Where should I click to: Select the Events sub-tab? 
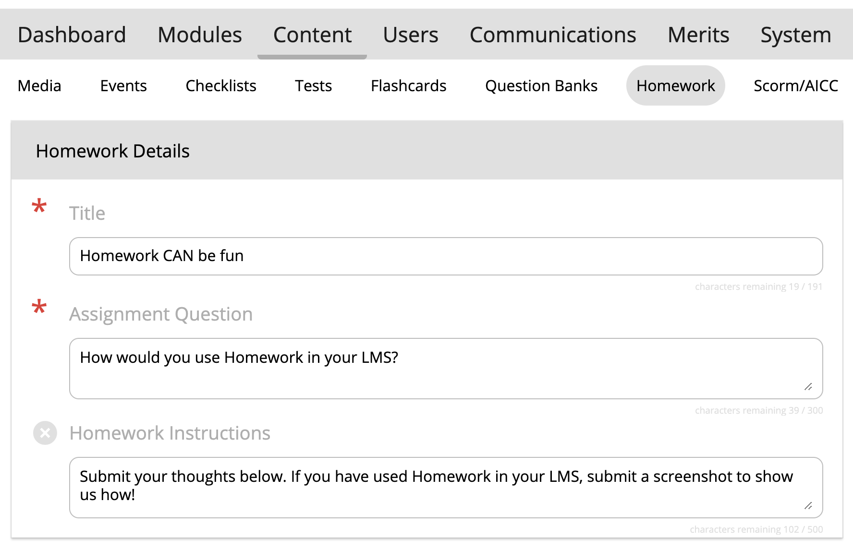[x=123, y=85]
